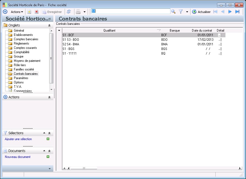Click the magnifier search icon
The height and width of the screenshot is (179, 246).
(x=173, y=12)
